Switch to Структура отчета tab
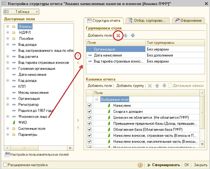This screenshot has height=169, width=210. click(104, 21)
